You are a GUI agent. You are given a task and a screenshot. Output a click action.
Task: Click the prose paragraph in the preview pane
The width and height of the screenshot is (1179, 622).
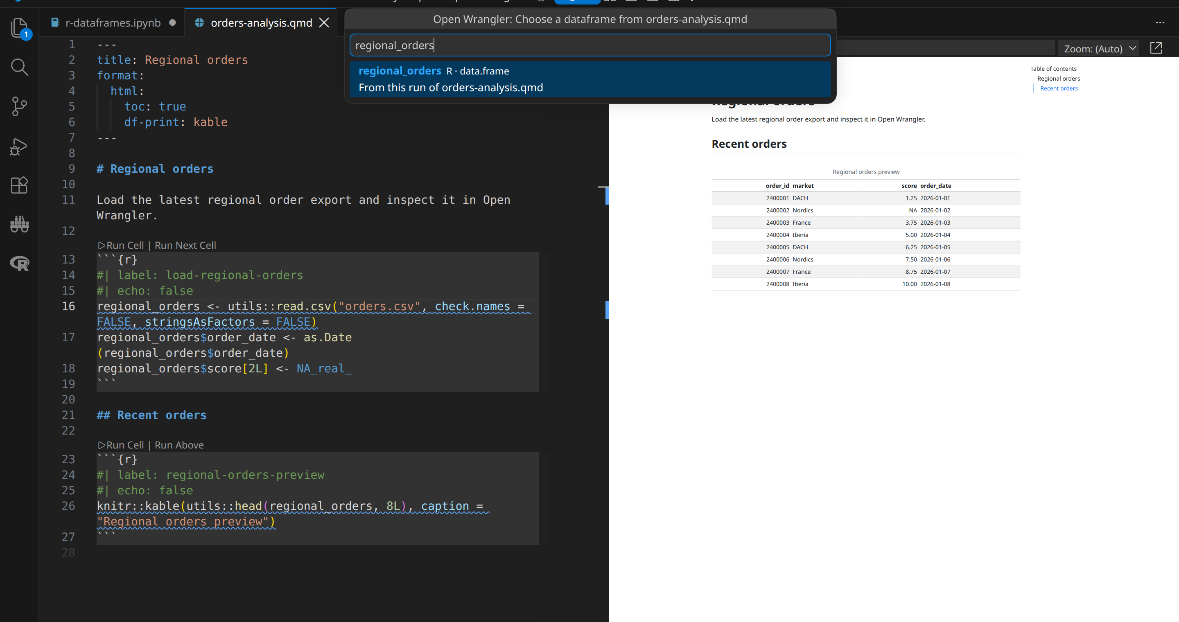click(x=818, y=119)
